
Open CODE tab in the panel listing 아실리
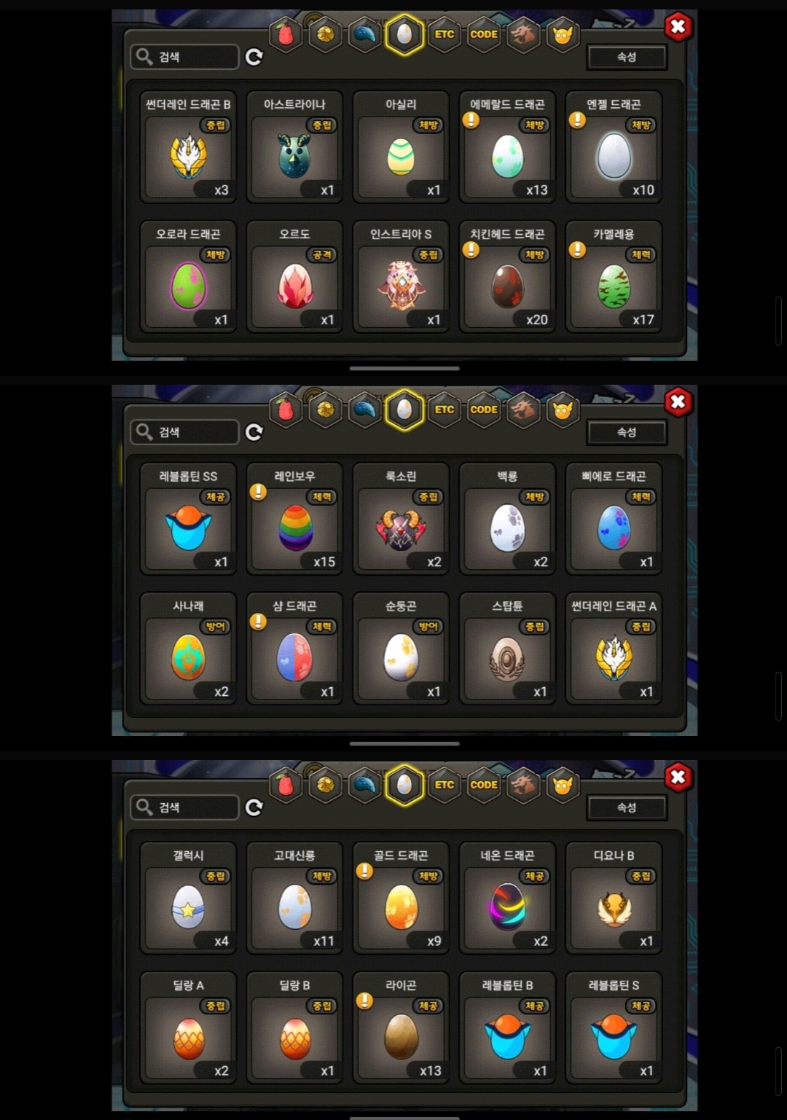[x=484, y=34]
